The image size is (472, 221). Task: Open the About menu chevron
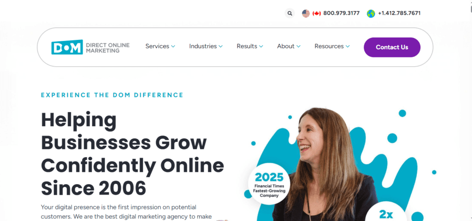pyautogui.click(x=298, y=46)
